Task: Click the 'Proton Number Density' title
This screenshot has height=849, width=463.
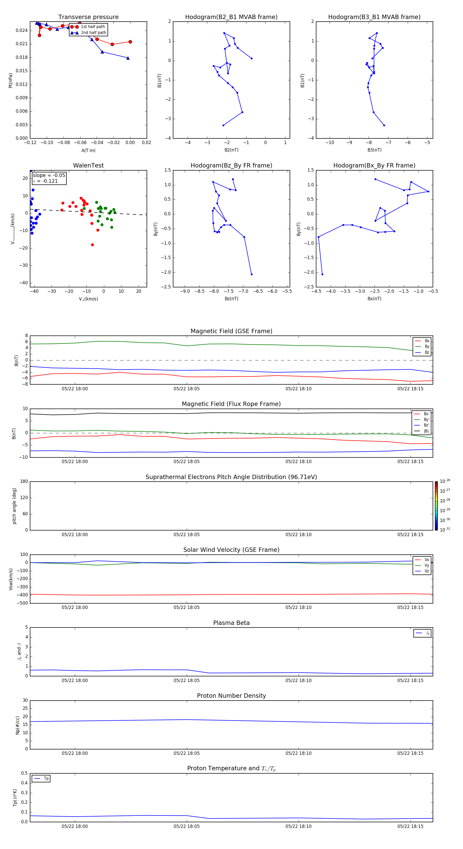Action: pos(231,696)
